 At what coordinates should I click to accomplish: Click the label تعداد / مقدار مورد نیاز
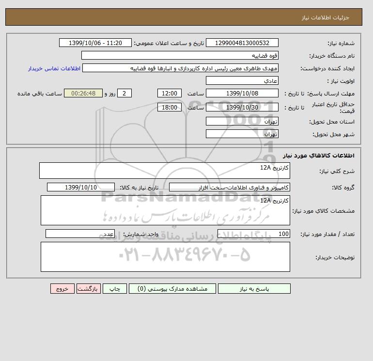click(327, 234)
